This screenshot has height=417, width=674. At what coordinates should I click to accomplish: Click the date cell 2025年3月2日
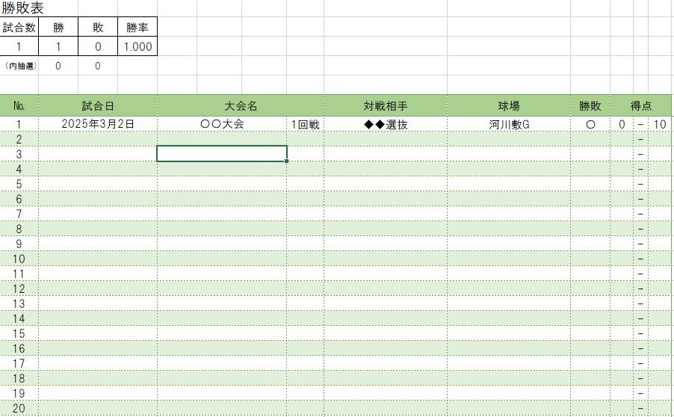(98, 124)
